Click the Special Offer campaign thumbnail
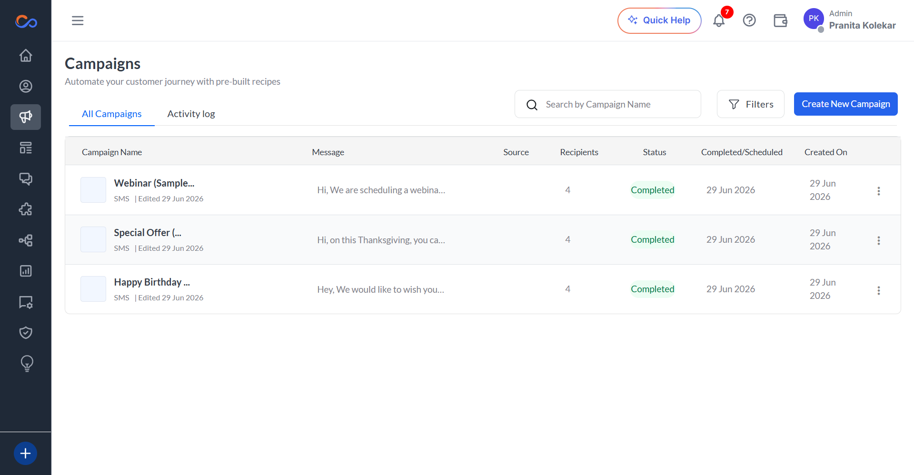This screenshot has width=914, height=475. [93, 239]
